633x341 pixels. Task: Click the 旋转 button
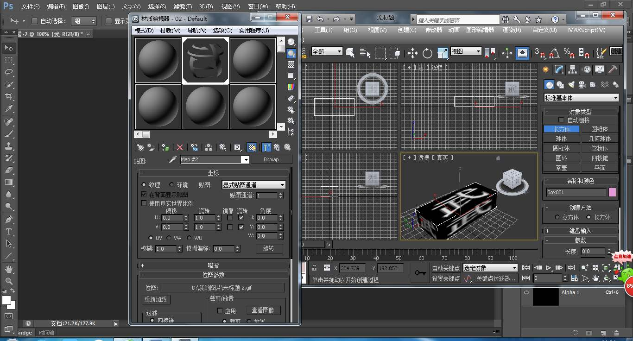[x=269, y=248]
